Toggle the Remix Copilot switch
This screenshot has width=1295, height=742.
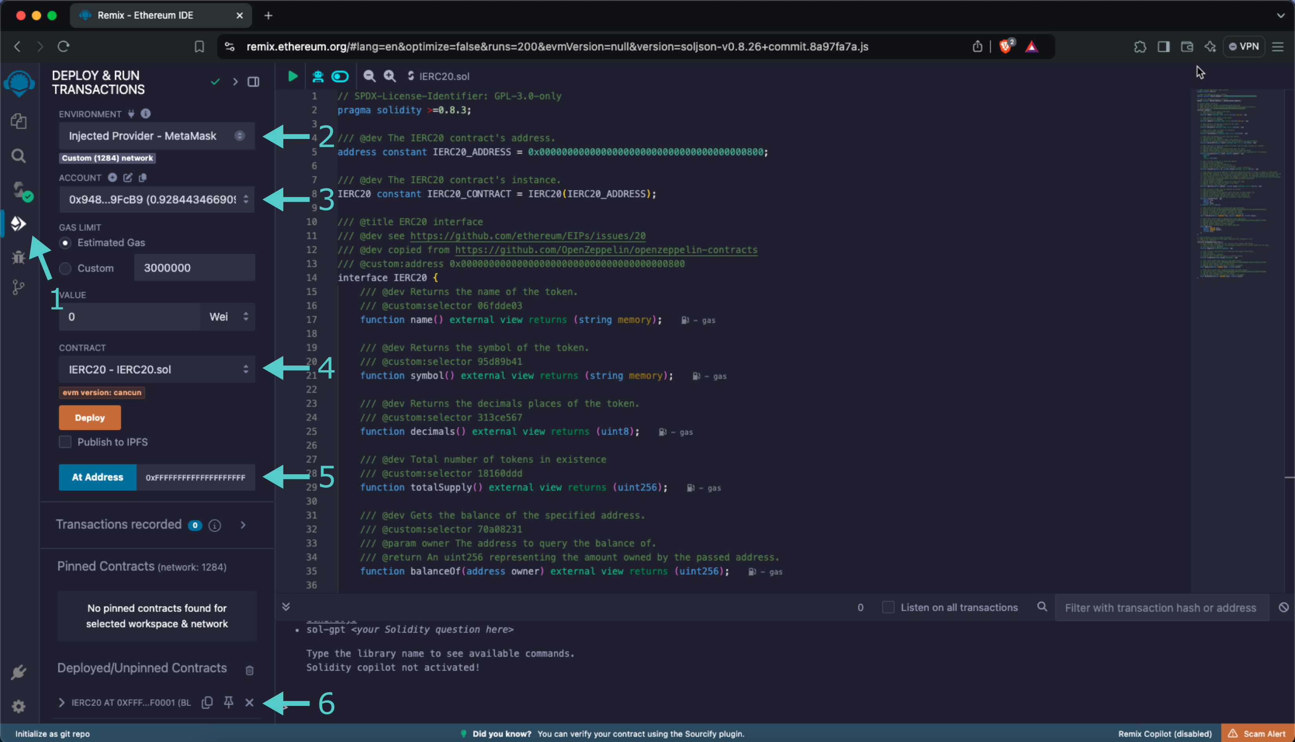point(340,76)
